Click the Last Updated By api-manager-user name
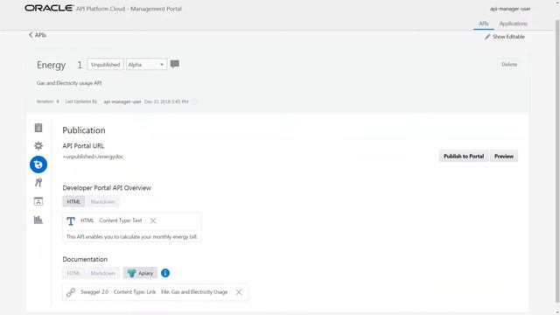Viewport: 560px width, 315px height. [122, 101]
